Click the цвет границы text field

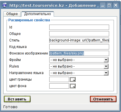(x=59, y=79)
